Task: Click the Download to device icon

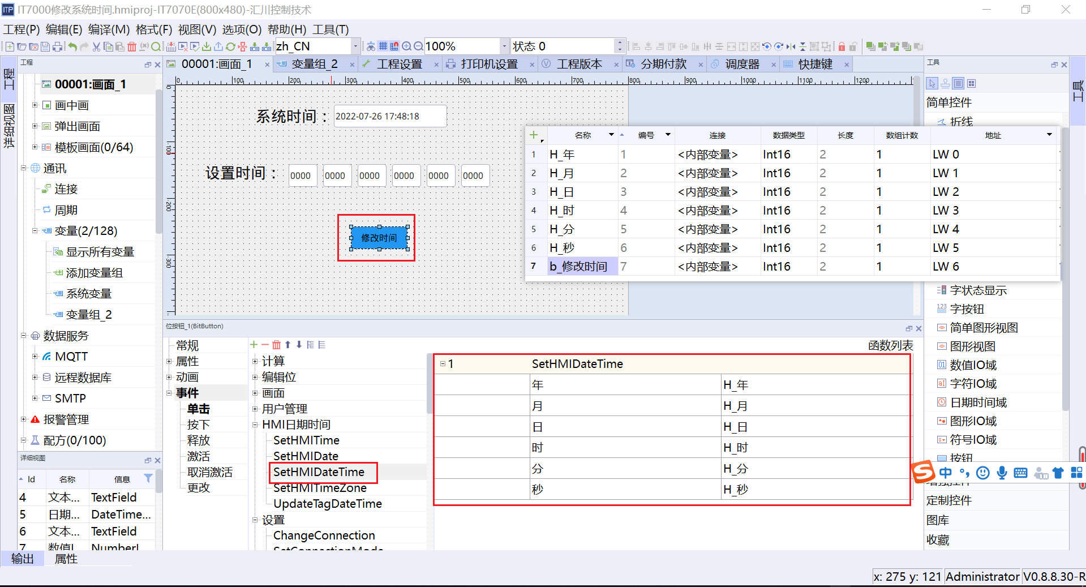Action: click(x=207, y=46)
